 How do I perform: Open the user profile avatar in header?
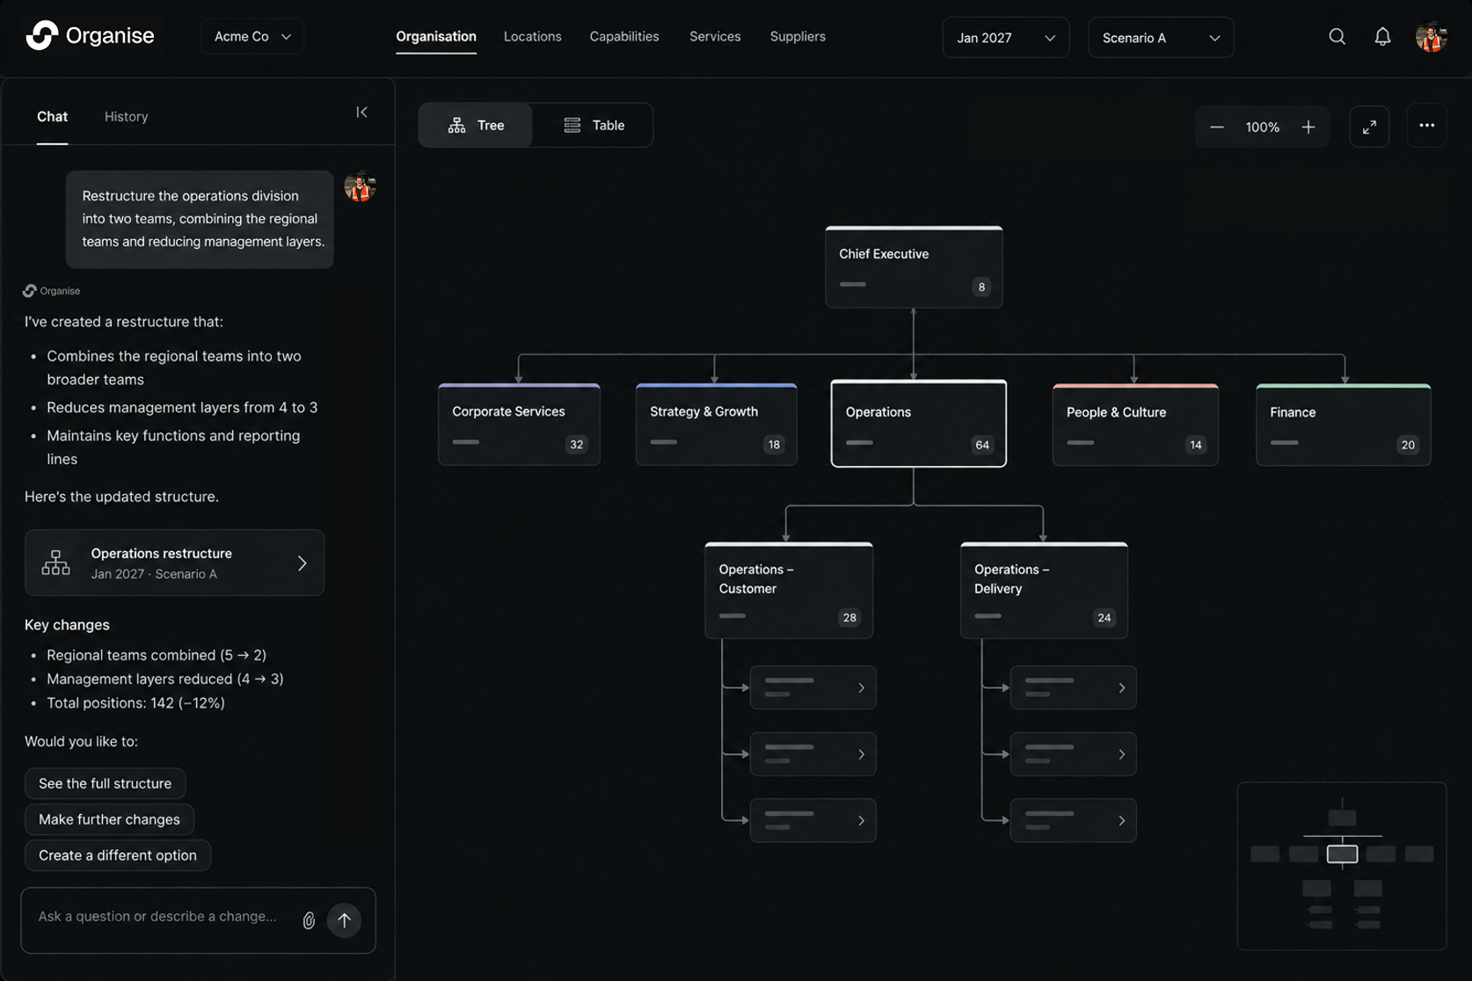pos(1432,37)
